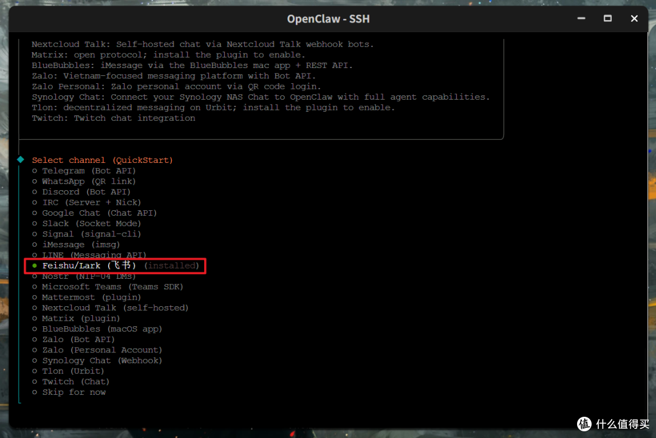Image resolution: width=656 pixels, height=438 pixels.
Task: Choose Skip for now option
Action: tap(69, 392)
